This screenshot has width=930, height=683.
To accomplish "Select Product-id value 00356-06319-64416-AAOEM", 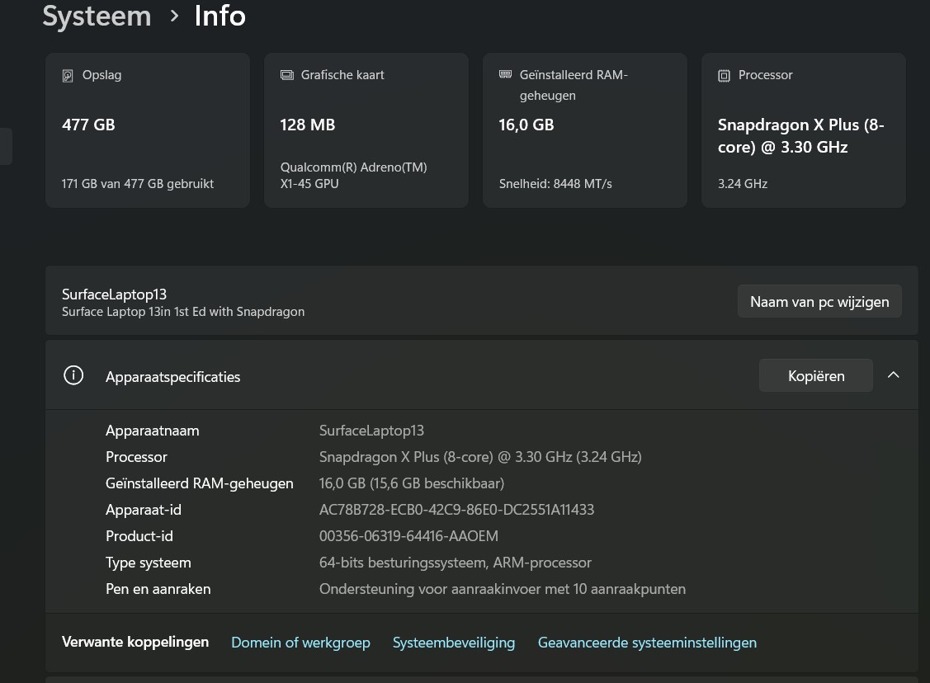I will 408,536.
